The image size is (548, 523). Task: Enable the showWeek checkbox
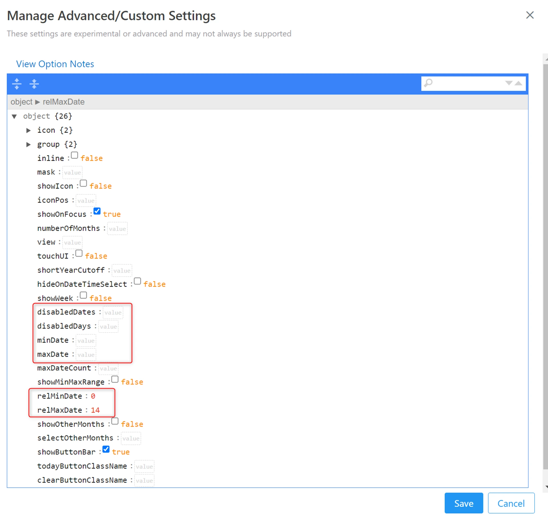click(83, 295)
